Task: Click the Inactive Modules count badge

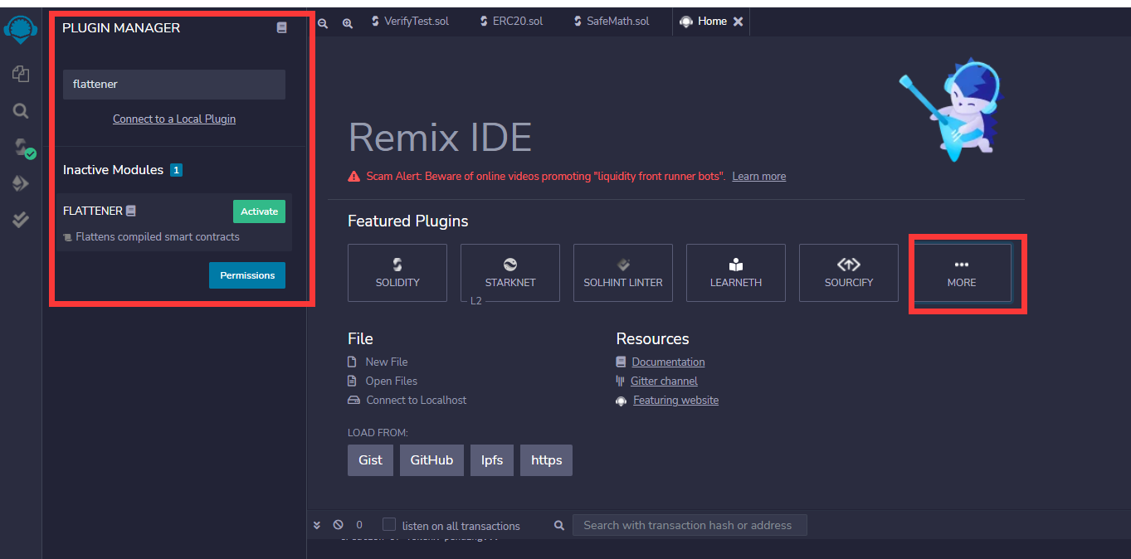Action: pyautogui.click(x=176, y=170)
